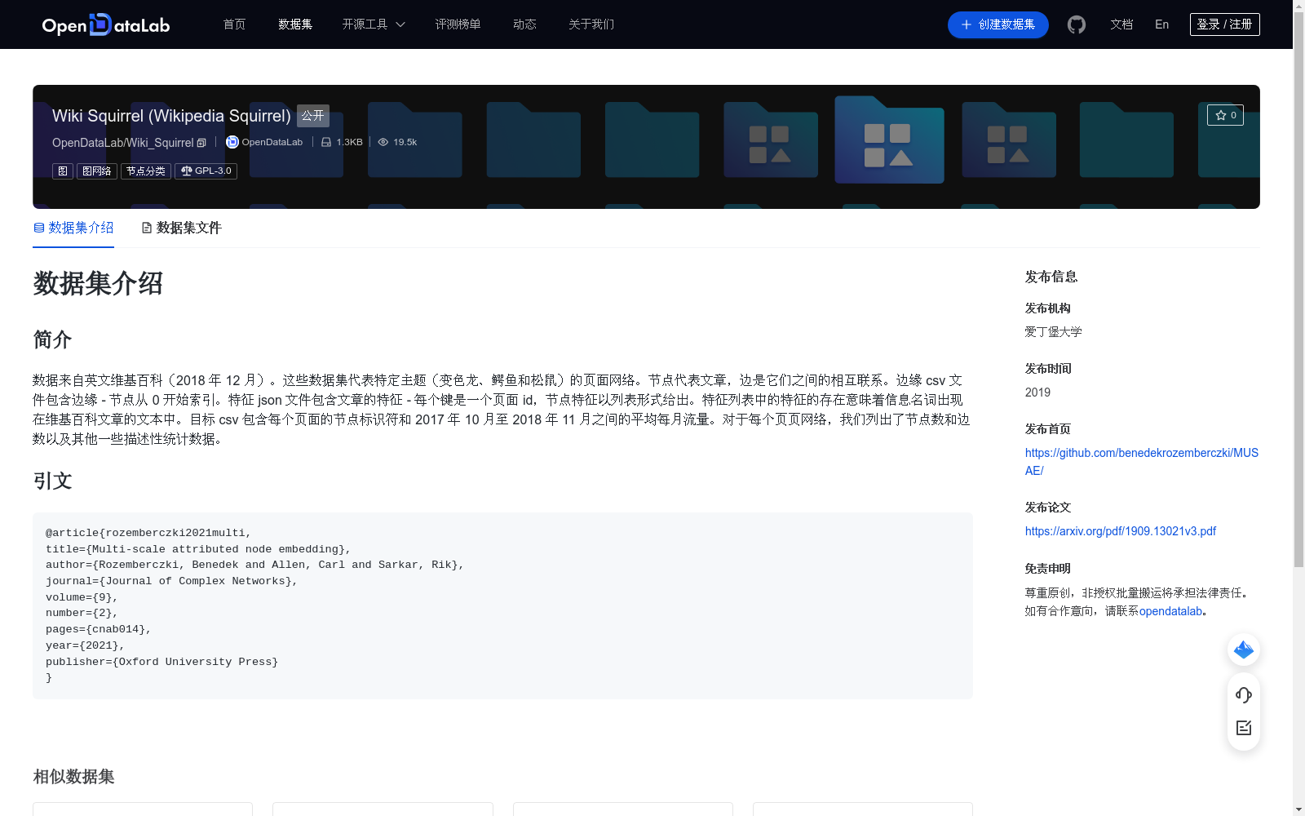This screenshot has width=1305, height=816.
Task: Click the 发布信息 heading
Action: click(x=1051, y=277)
